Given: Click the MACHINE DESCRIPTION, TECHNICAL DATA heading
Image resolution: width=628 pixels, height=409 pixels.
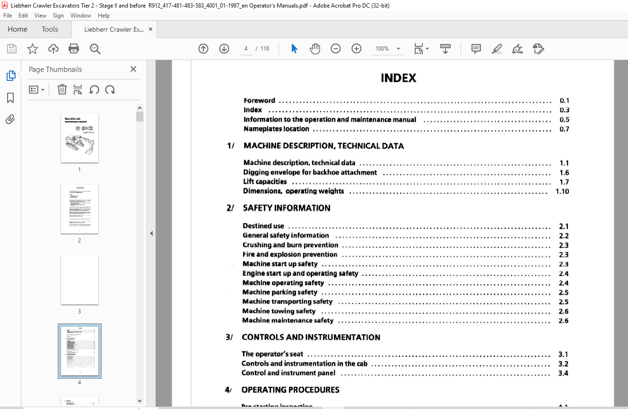Looking at the screenshot, I should 323,146.
